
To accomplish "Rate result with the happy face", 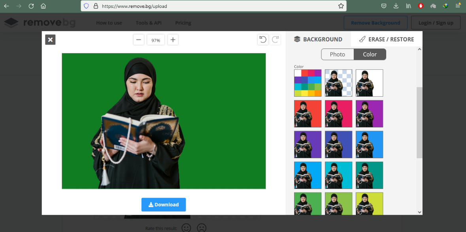I will click(186, 228).
